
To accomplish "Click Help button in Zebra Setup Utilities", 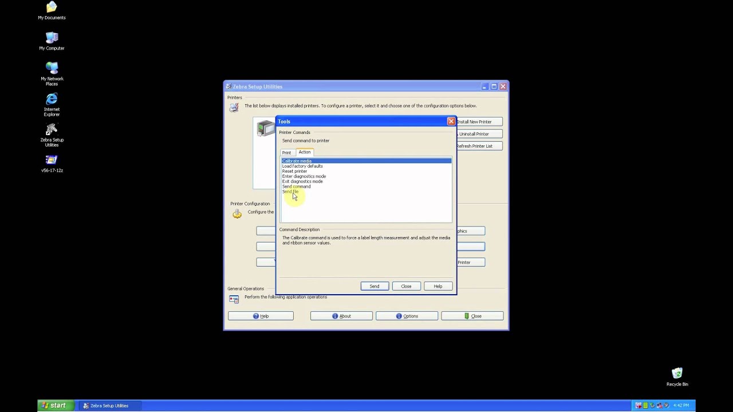I will (261, 316).
